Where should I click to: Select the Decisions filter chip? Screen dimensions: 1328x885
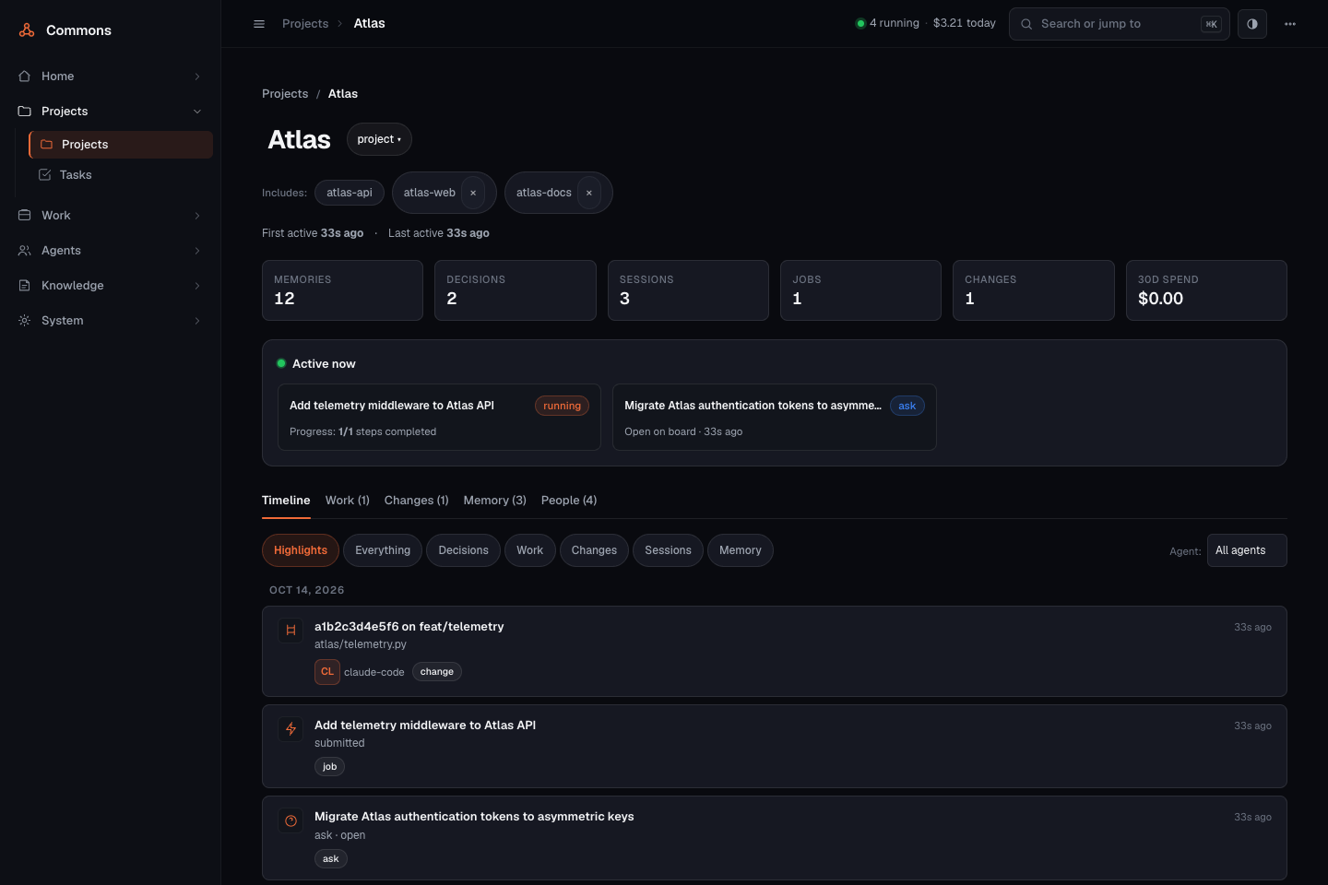pos(463,550)
